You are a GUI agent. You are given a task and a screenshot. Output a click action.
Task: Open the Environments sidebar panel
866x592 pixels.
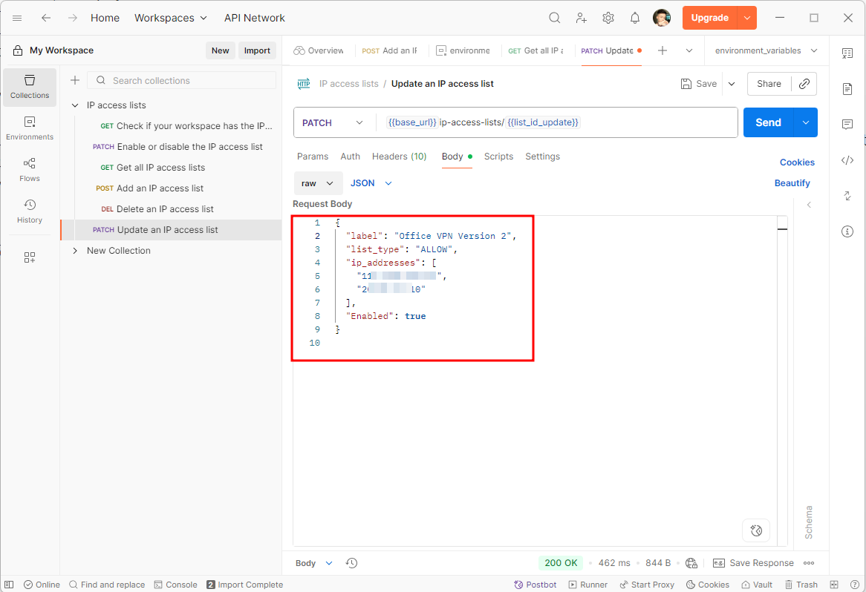30,128
